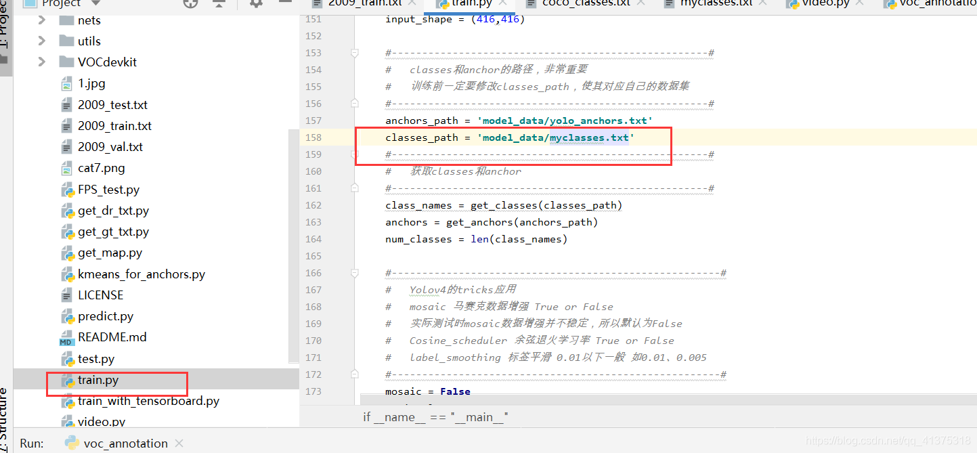977x453 pixels.
Task: Expand the utils folder
Action: (x=42, y=41)
